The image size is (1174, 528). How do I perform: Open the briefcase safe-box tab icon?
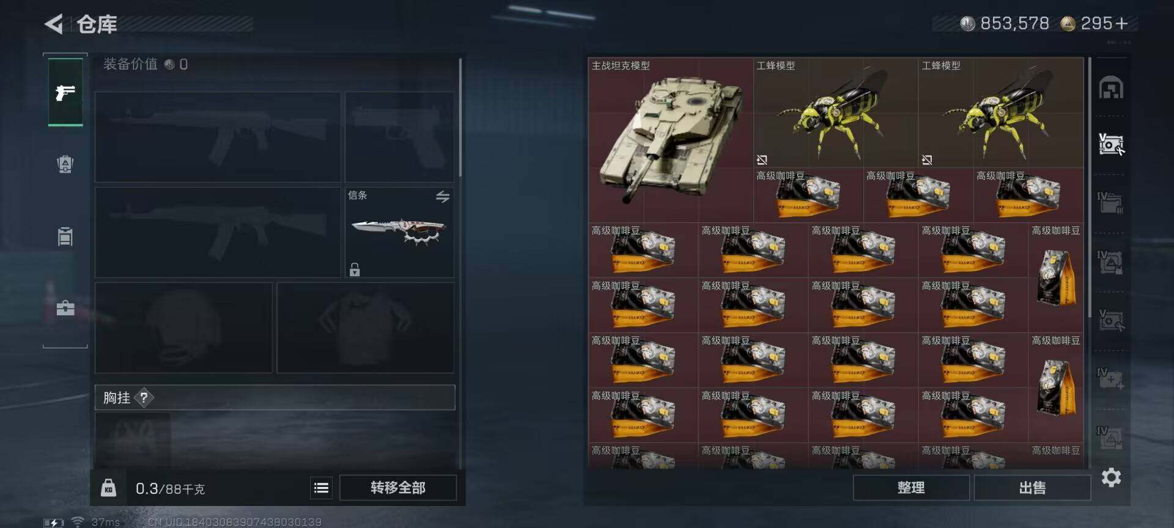tap(65, 307)
